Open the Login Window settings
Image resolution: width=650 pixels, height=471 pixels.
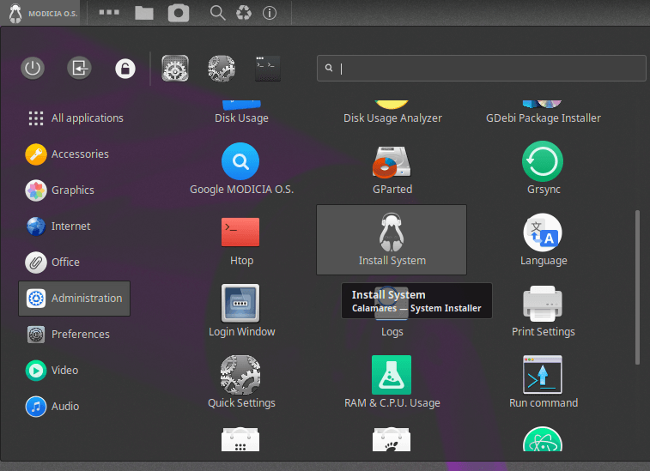pyautogui.click(x=241, y=311)
